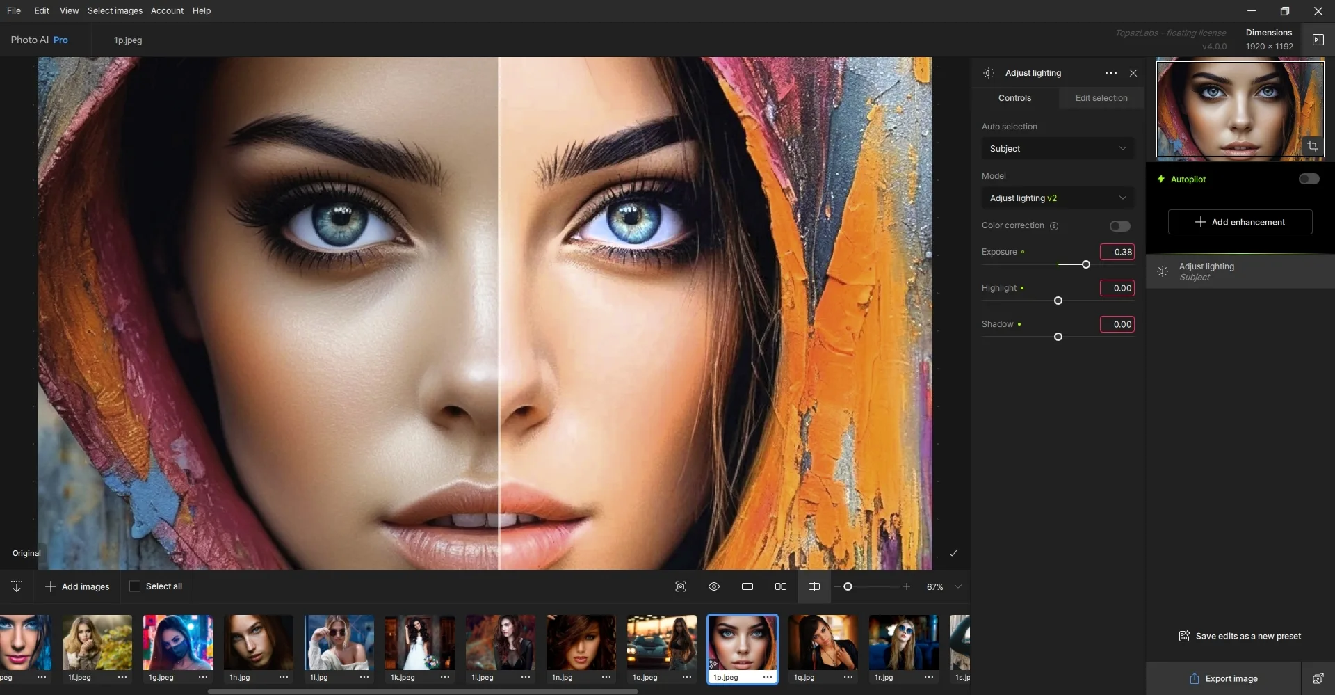
Task: Enable the Autopilot toggle
Action: [x=1309, y=179]
